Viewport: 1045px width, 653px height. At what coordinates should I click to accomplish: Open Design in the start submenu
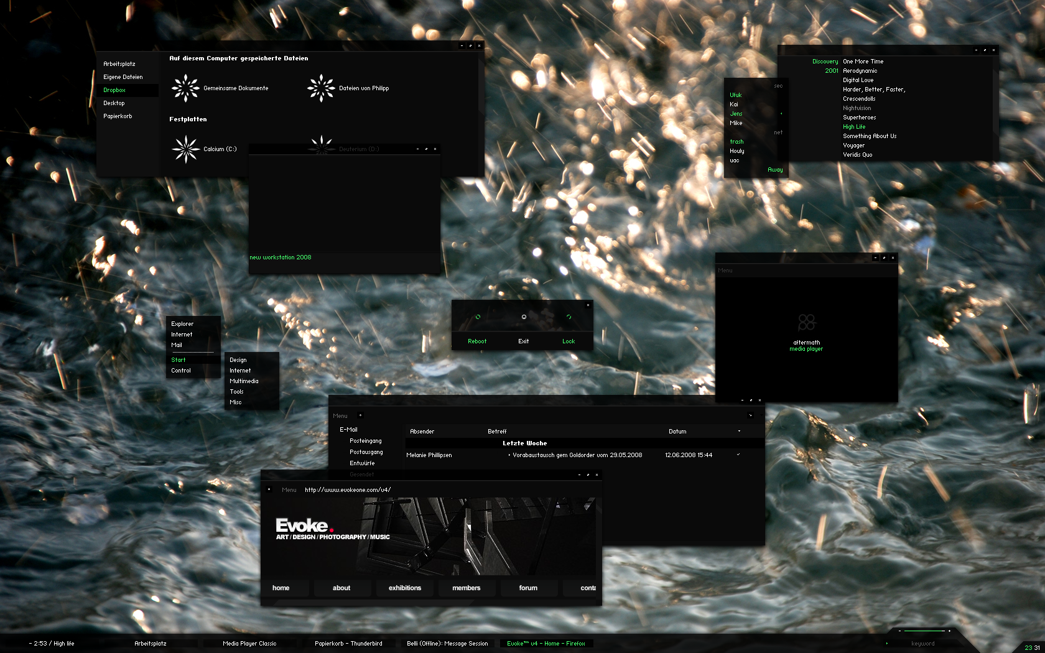[238, 360]
